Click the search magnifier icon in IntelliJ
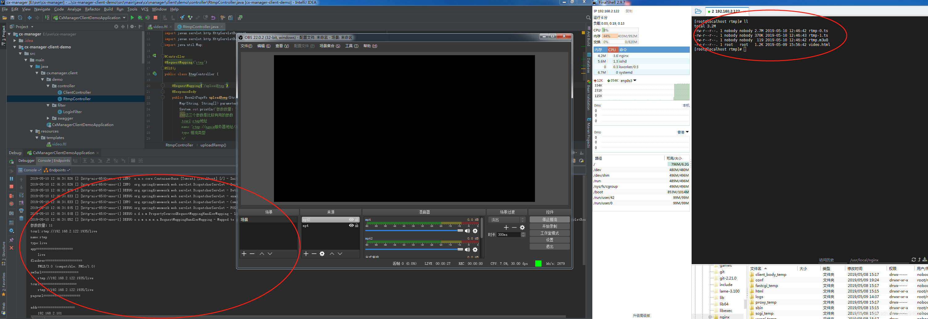This screenshot has height=319, width=928. (588, 18)
